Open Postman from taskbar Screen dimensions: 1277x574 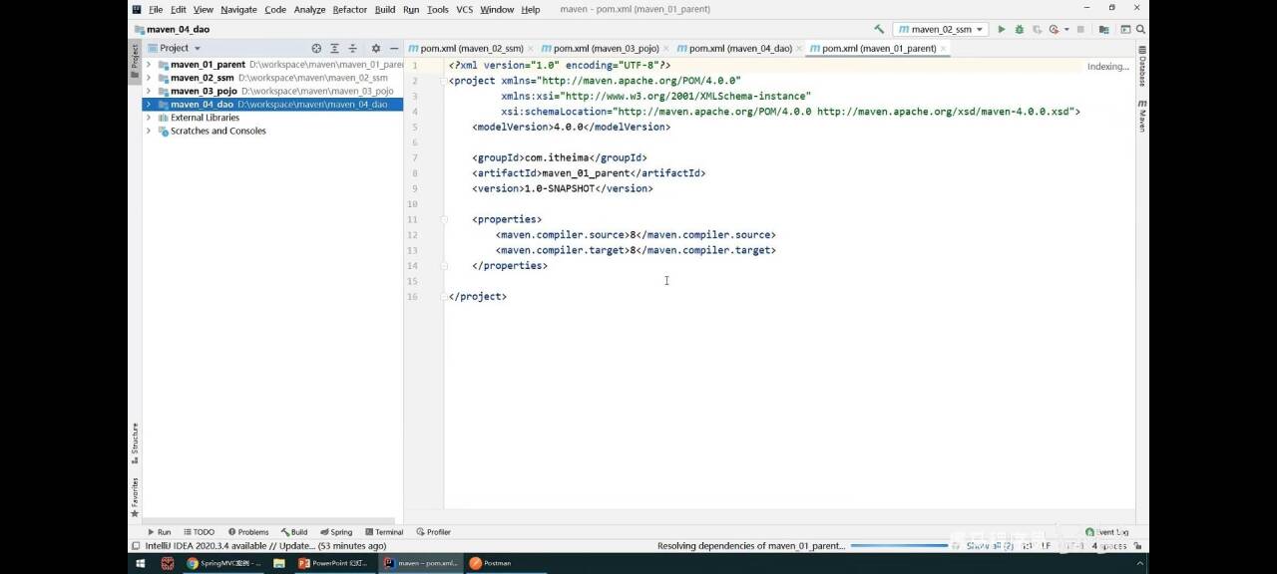point(491,563)
